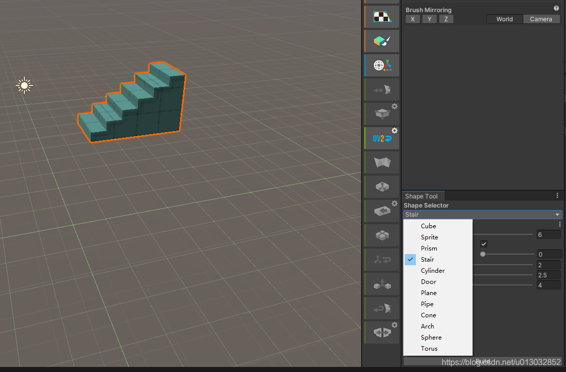Image resolution: width=566 pixels, height=372 pixels.
Task: Choose Cylinder from shape list
Action: (x=438, y=270)
